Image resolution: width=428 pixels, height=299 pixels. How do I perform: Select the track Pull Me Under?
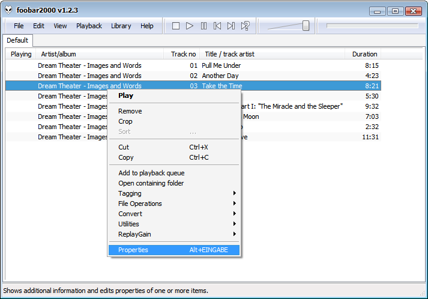click(x=193, y=65)
